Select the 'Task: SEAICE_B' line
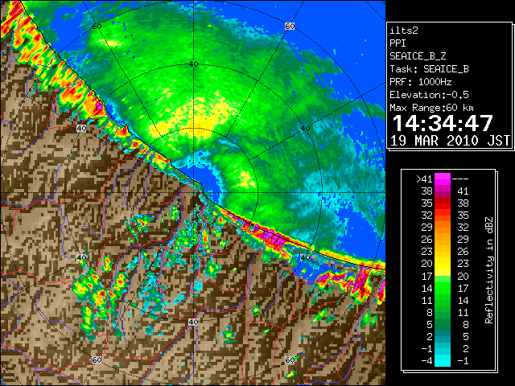 (429, 69)
